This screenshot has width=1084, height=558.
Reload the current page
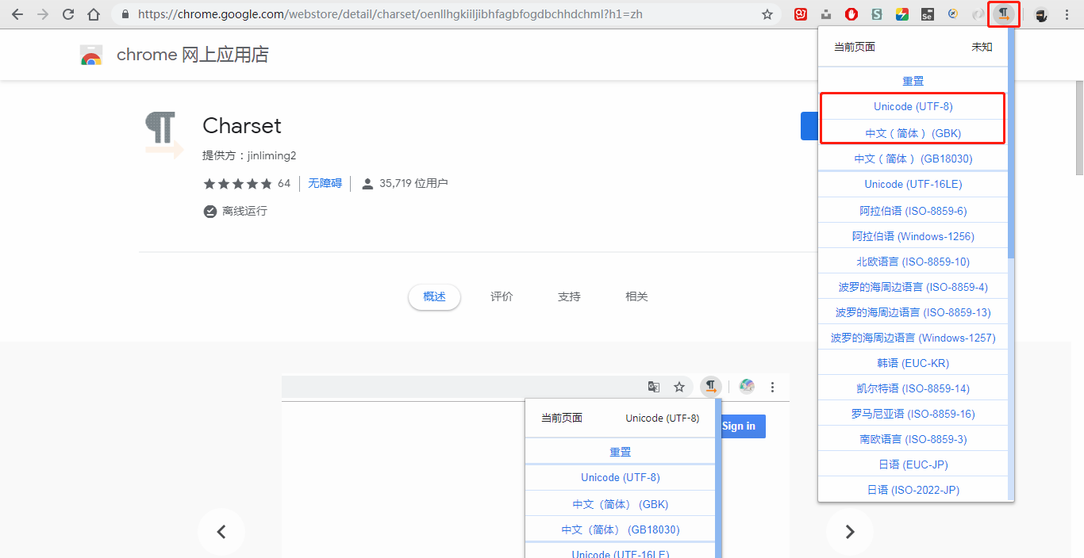[68, 14]
